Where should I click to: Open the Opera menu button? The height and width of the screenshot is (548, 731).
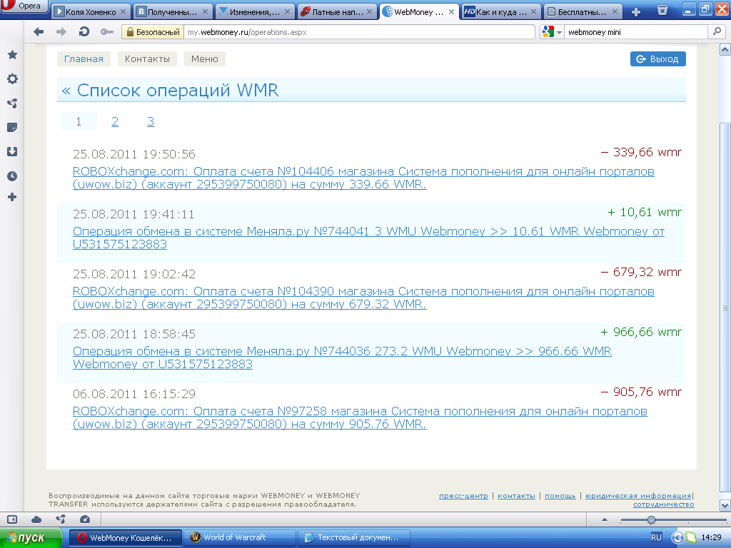click(x=24, y=6)
